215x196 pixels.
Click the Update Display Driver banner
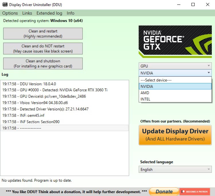[175, 135]
